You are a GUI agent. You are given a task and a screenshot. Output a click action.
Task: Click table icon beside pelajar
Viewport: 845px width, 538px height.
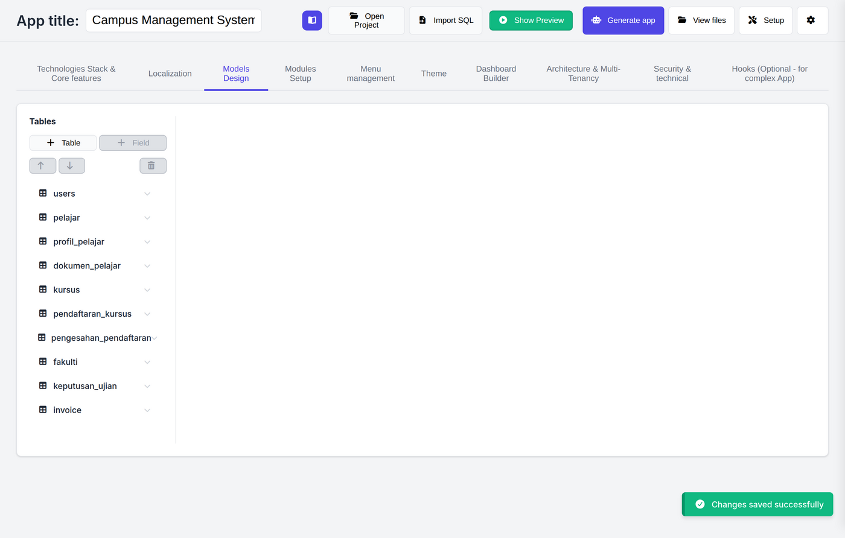[43, 217]
